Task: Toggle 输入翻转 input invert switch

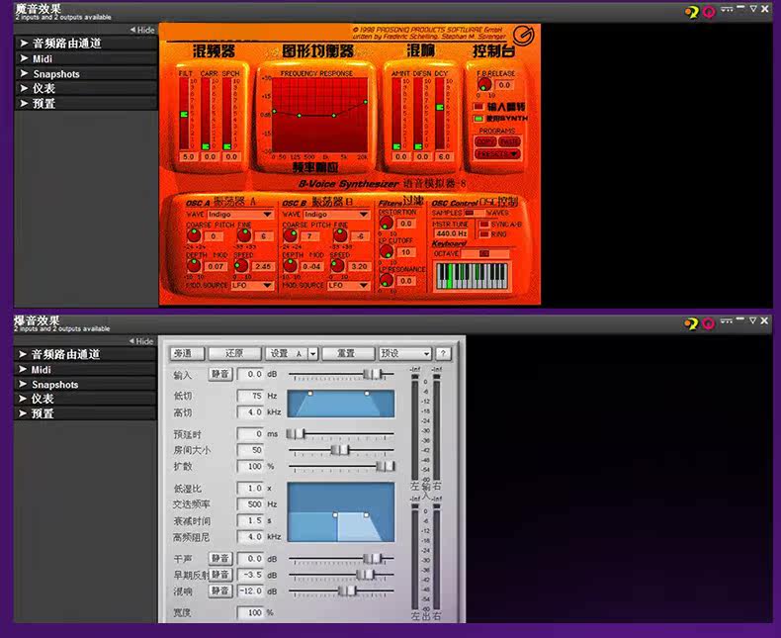Action: click(x=478, y=106)
